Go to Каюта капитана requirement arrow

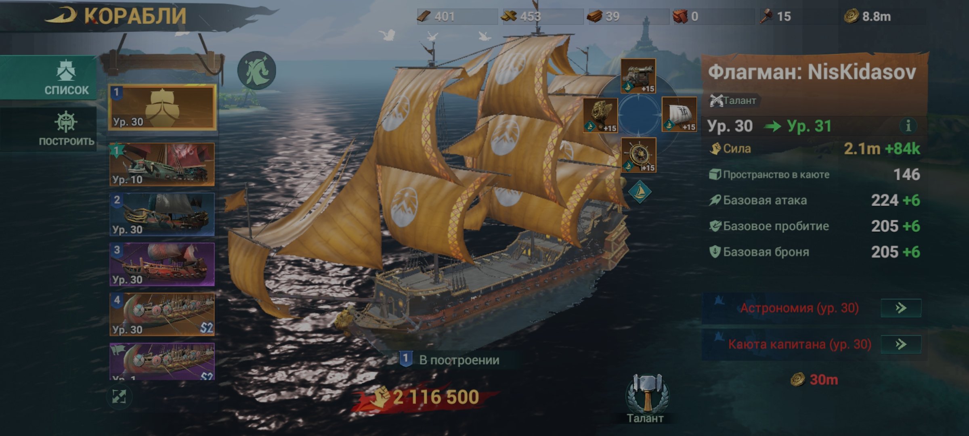[901, 344]
